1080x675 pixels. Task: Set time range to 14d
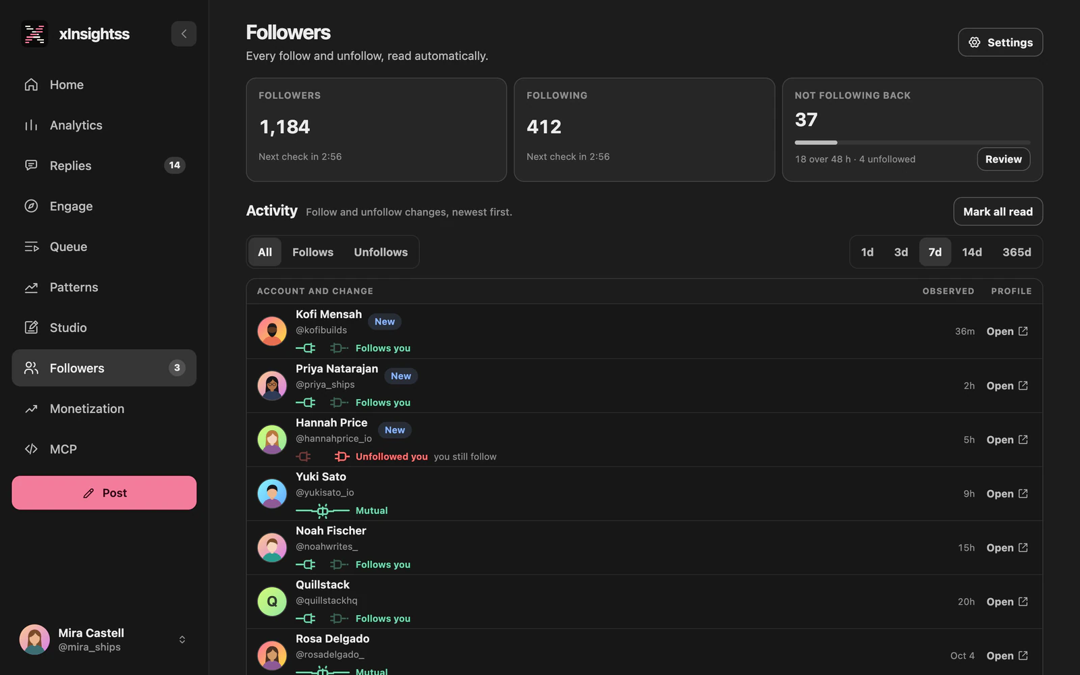972,252
